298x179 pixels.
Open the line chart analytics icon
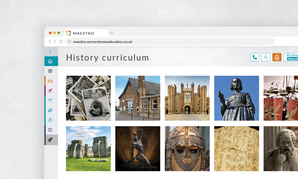pos(50,101)
